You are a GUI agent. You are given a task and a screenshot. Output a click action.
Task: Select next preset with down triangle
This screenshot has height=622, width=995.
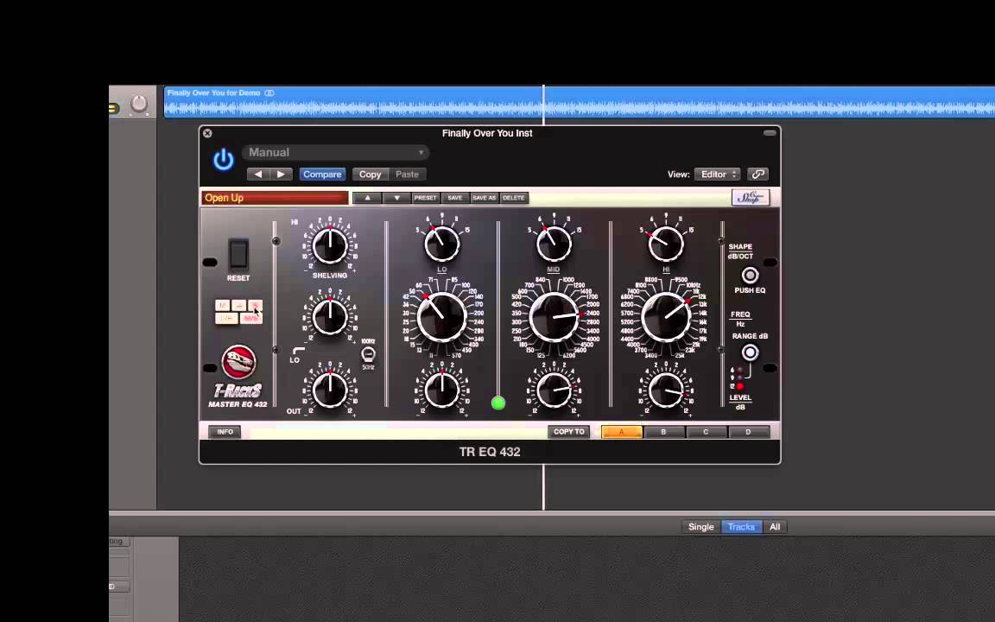(396, 198)
